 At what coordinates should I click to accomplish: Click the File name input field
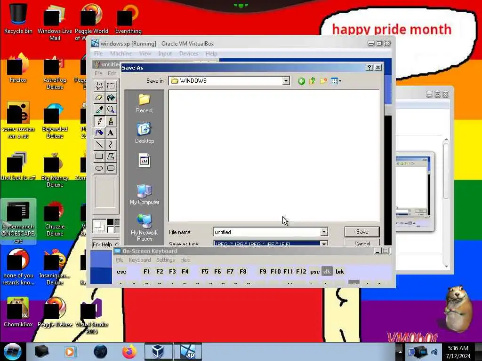click(267, 232)
